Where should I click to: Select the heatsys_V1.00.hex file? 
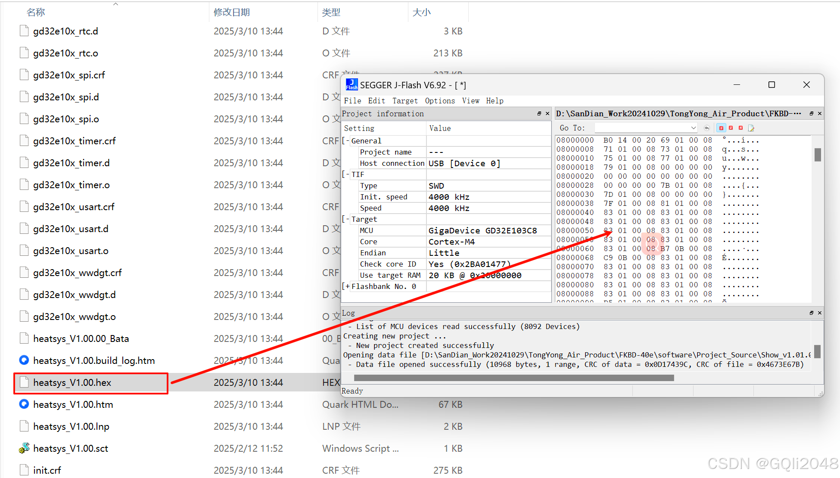pyautogui.click(x=72, y=382)
